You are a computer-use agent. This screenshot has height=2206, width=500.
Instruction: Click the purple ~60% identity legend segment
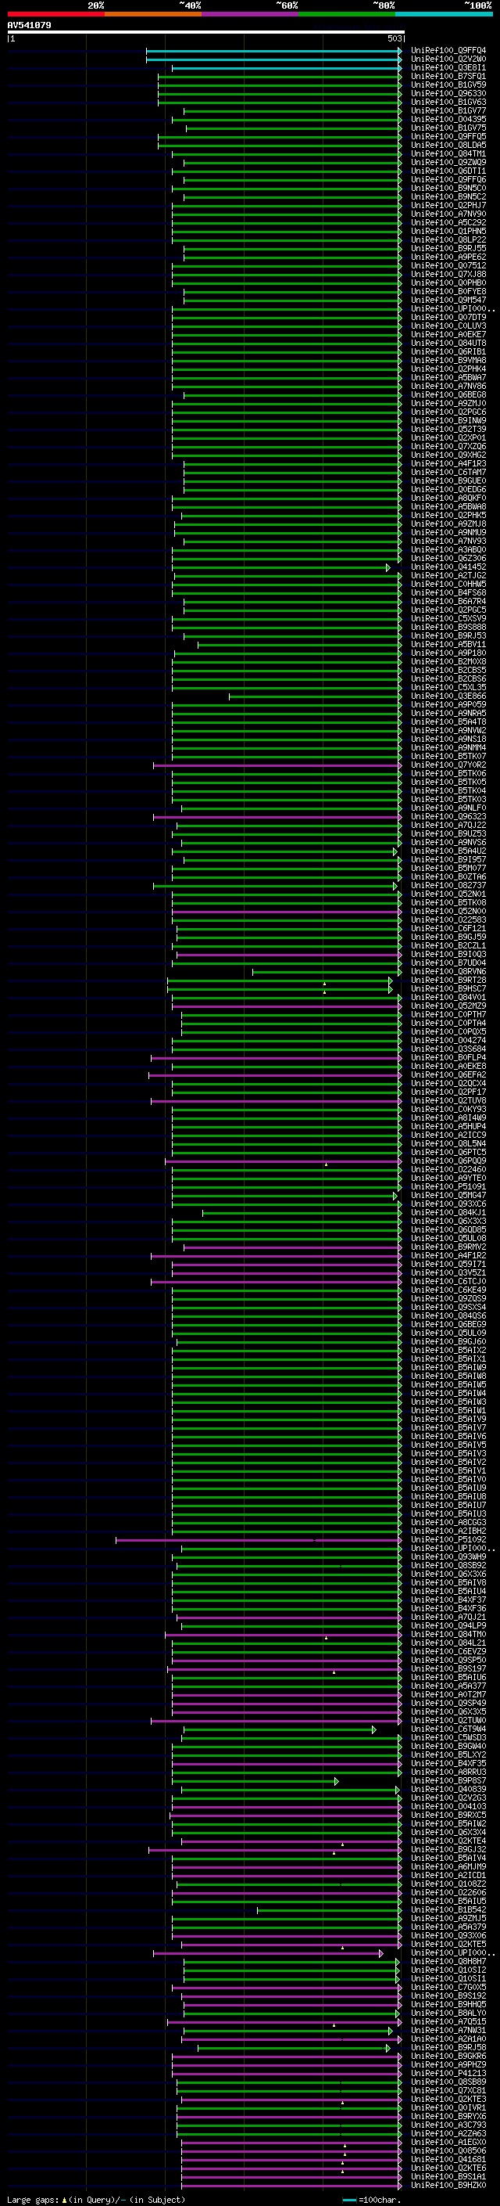click(249, 14)
